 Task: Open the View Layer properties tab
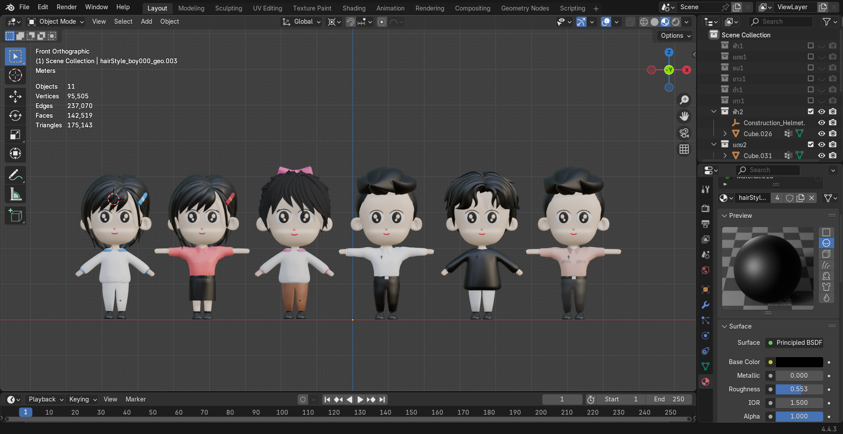tap(706, 239)
